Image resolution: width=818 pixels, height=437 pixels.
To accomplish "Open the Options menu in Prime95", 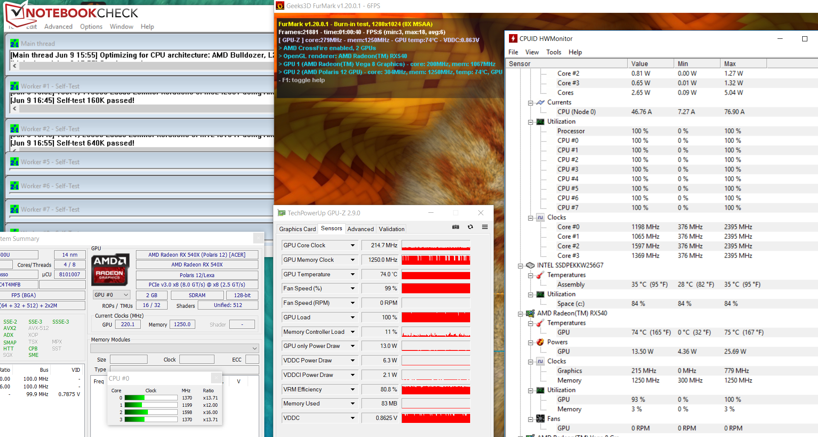I will click(91, 26).
